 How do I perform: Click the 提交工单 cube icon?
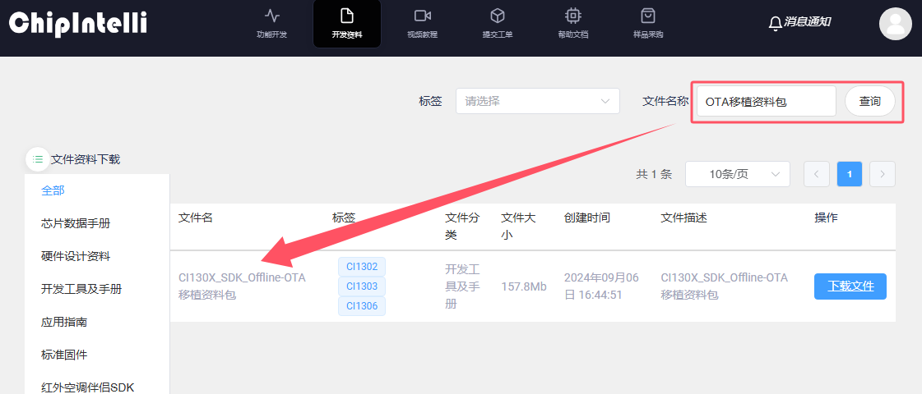(497, 16)
